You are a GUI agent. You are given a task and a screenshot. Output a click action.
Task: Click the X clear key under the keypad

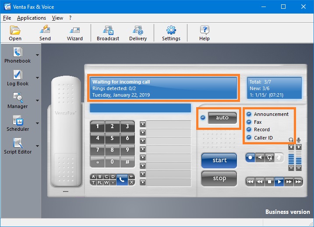point(131,182)
